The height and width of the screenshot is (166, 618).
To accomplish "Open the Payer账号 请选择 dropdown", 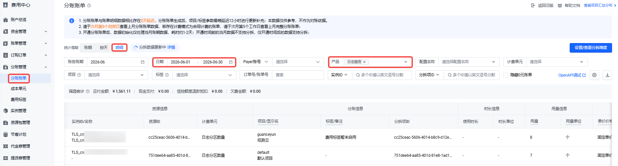I will pyautogui.click(x=298, y=62).
